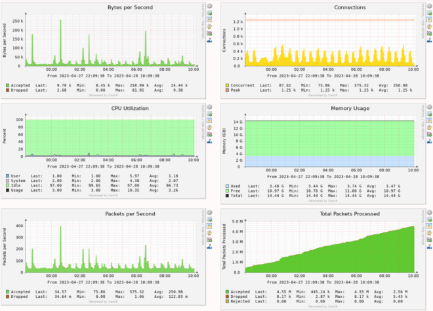This screenshot has width=433, height=311.
Task: Click gear icon beside Total Packets Processed
Action: pos(429,212)
